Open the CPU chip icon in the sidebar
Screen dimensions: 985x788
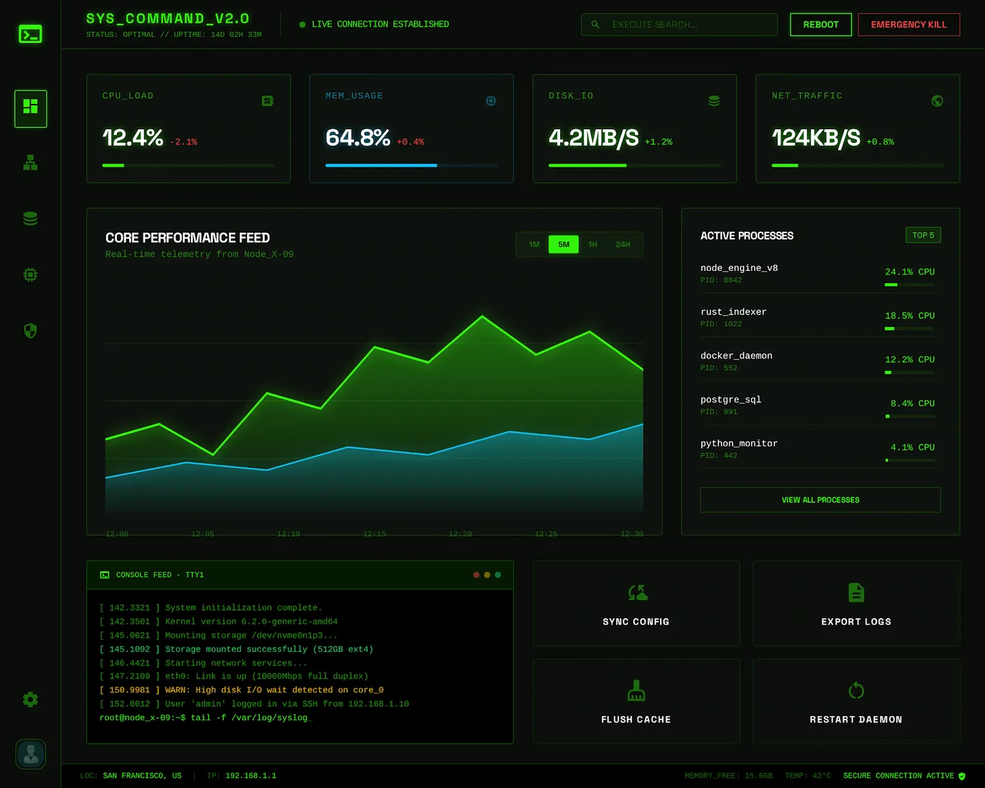pyautogui.click(x=31, y=275)
